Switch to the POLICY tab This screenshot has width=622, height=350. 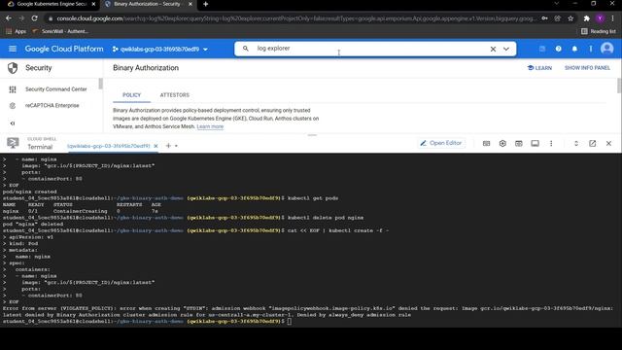(x=132, y=95)
